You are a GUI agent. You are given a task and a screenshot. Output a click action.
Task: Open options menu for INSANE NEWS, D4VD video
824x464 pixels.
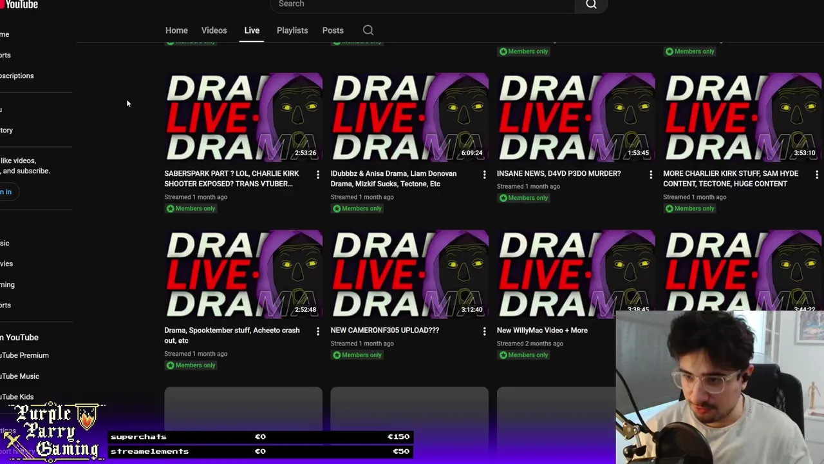coord(650,175)
